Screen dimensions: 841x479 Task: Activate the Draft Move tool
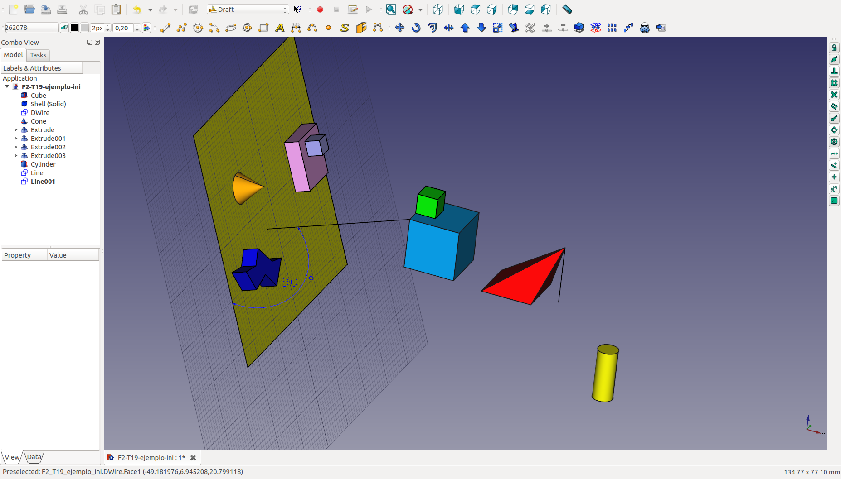tap(399, 28)
